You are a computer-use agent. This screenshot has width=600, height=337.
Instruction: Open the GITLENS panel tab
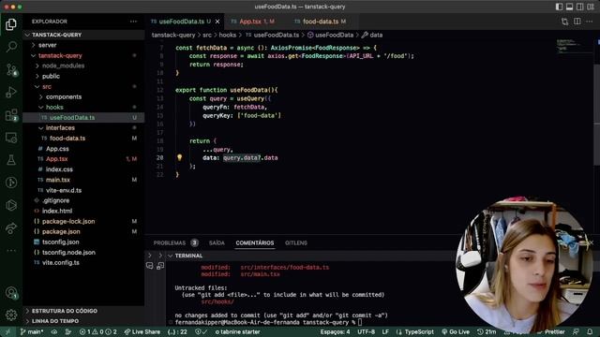click(296, 243)
